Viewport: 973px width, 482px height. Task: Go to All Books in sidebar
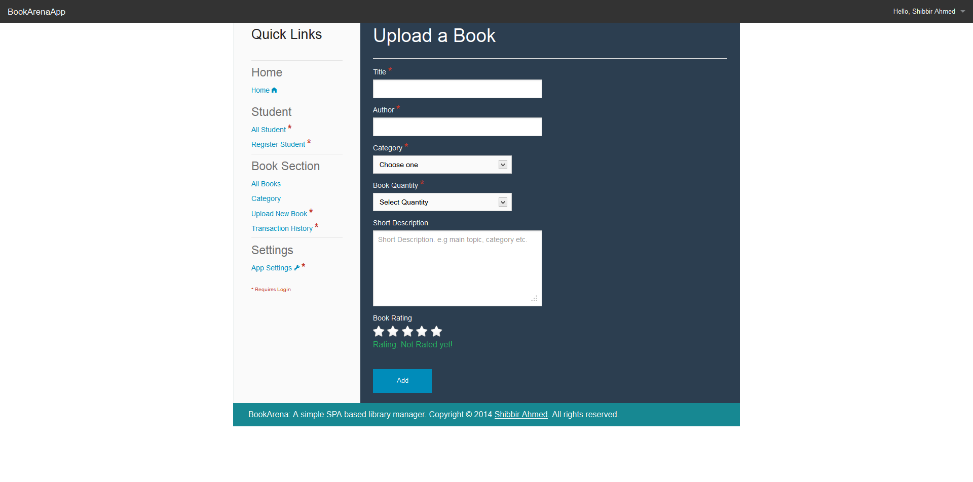click(266, 184)
